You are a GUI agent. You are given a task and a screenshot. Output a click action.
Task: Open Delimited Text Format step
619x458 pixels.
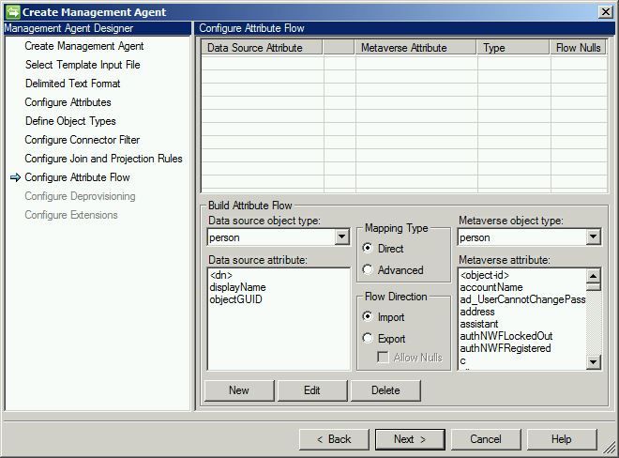(72, 84)
